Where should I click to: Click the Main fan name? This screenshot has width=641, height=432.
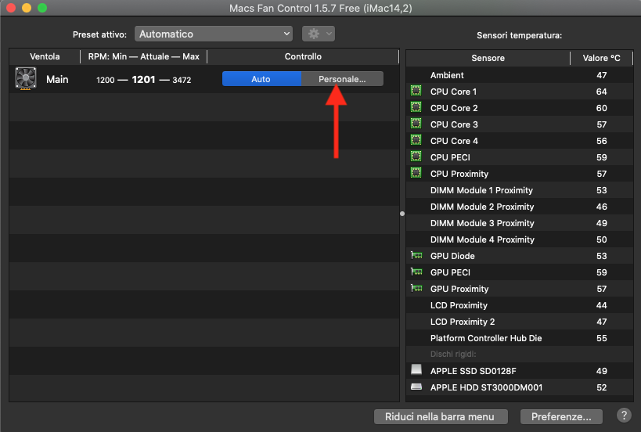[x=57, y=79]
